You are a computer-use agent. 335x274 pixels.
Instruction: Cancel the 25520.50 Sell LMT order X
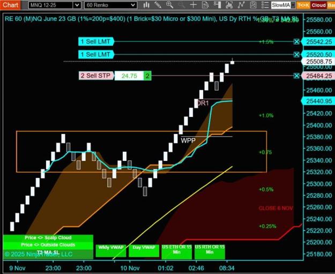coord(296,55)
